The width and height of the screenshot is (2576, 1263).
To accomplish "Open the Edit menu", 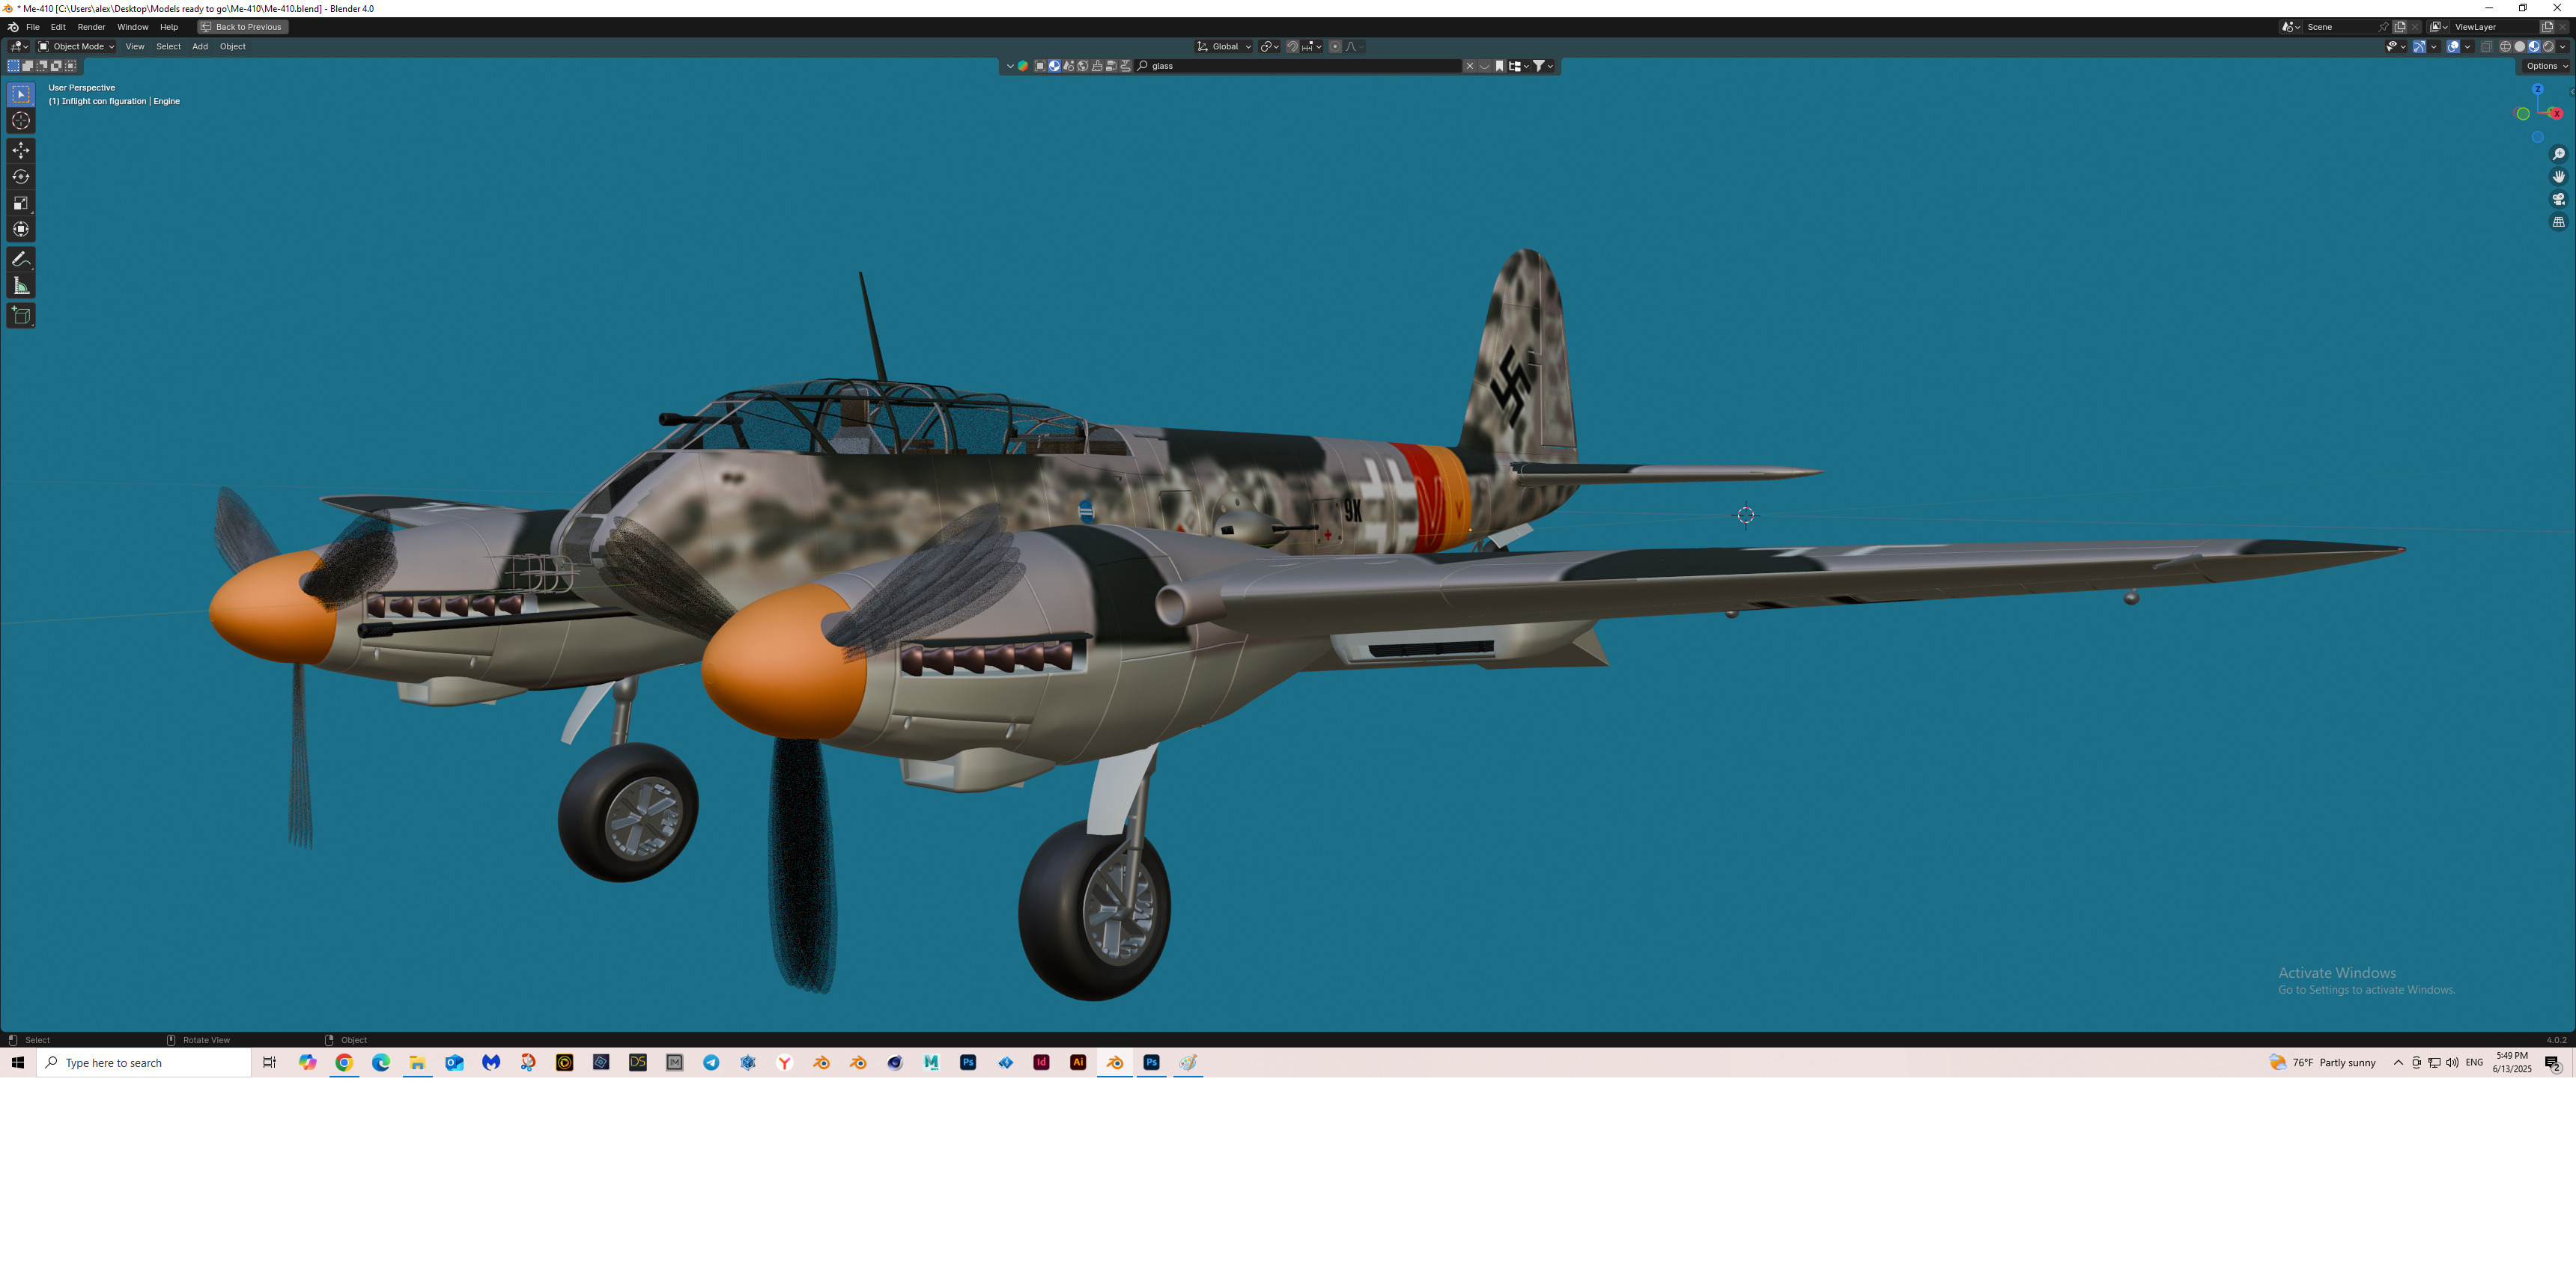I will pos(58,27).
